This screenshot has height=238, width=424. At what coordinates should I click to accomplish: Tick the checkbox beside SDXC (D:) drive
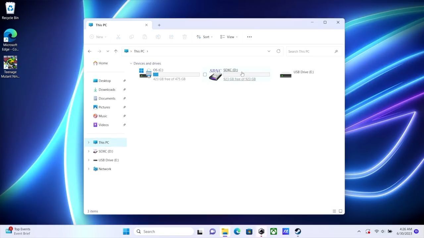tap(205, 74)
